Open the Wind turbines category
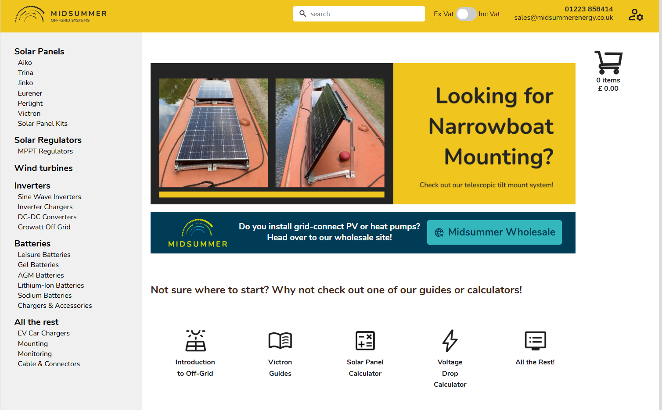The image size is (662, 410). pyautogui.click(x=43, y=168)
